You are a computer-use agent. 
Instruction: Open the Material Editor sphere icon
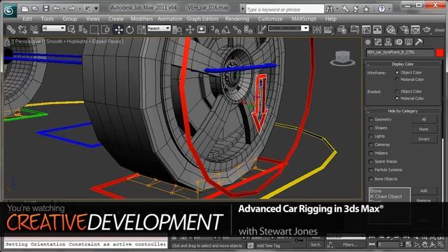[391, 29]
